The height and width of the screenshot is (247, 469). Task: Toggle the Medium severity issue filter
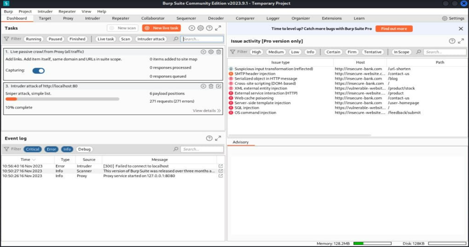[x=276, y=52]
